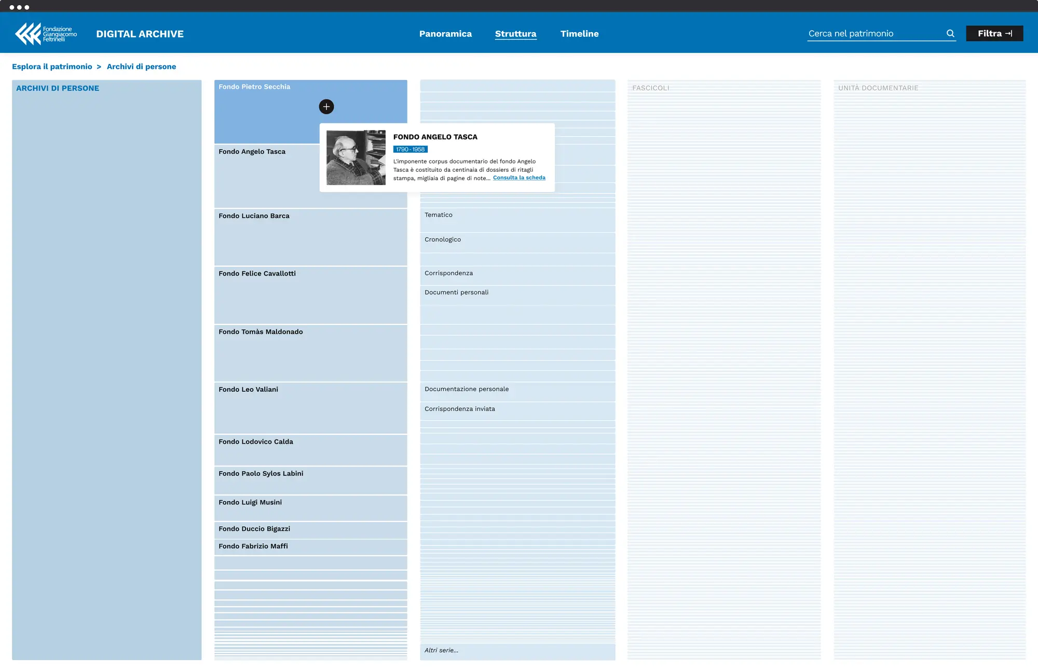Screen dimensions: 1038x671
Task: Select the Struttura tab
Action: coord(515,34)
